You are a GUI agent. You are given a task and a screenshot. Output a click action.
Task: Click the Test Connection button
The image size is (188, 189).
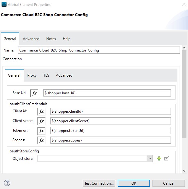tap(99, 183)
